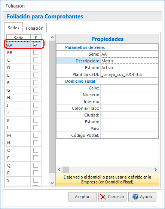Click the series list scroll up arrow
The width and height of the screenshot is (165, 209).
[x=52, y=38]
